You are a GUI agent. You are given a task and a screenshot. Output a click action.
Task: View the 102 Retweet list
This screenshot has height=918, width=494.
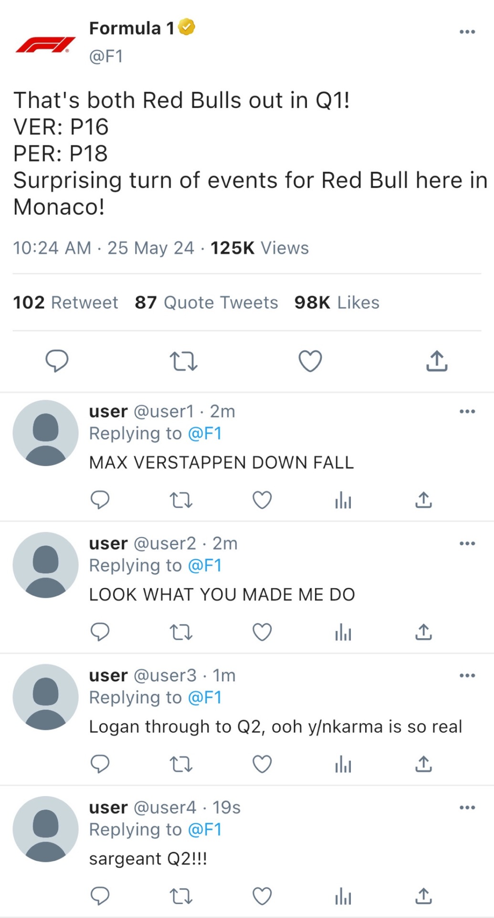65,303
